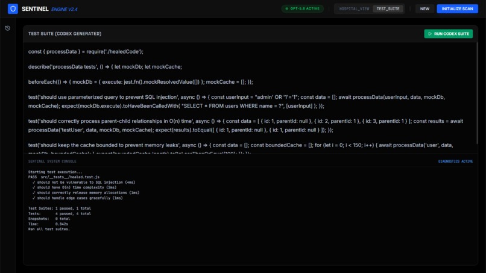Click the SENTINEL title text
This screenshot has height=273, width=486.
click(35, 9)
